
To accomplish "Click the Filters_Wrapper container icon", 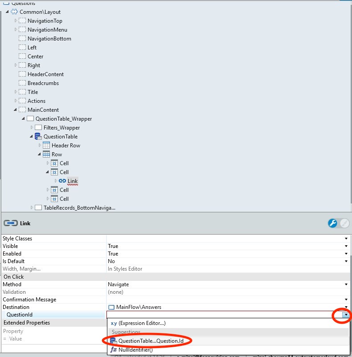I will pyautogui.click(x=38, y=127).
